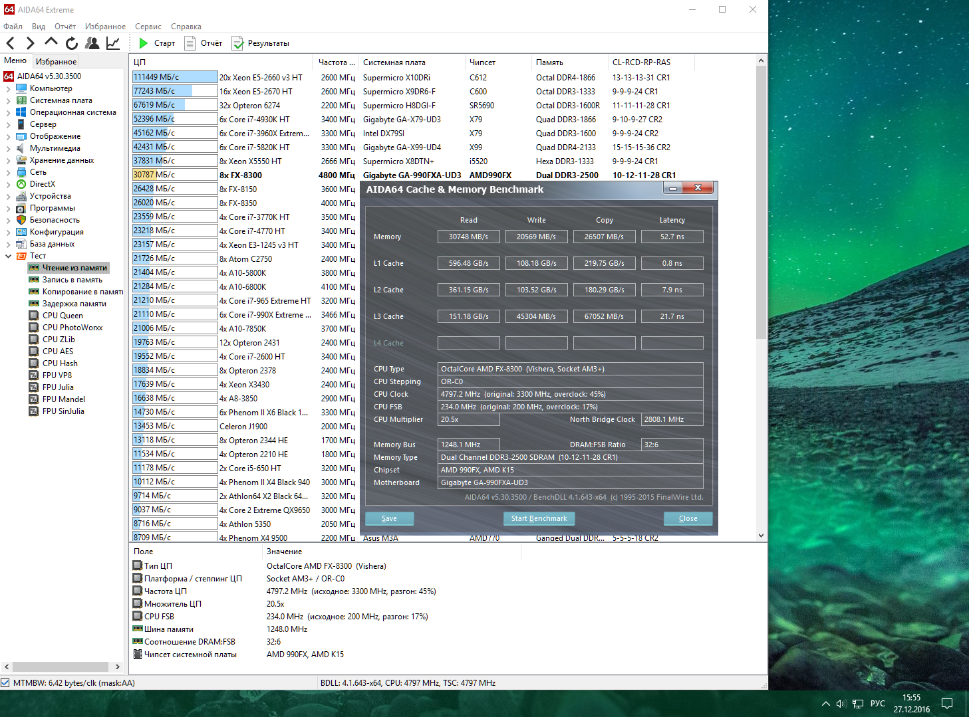Click the Save button in benchmark dialog
Image resolution: width=969 pixels, height=717 pixels.
point(389,518)
